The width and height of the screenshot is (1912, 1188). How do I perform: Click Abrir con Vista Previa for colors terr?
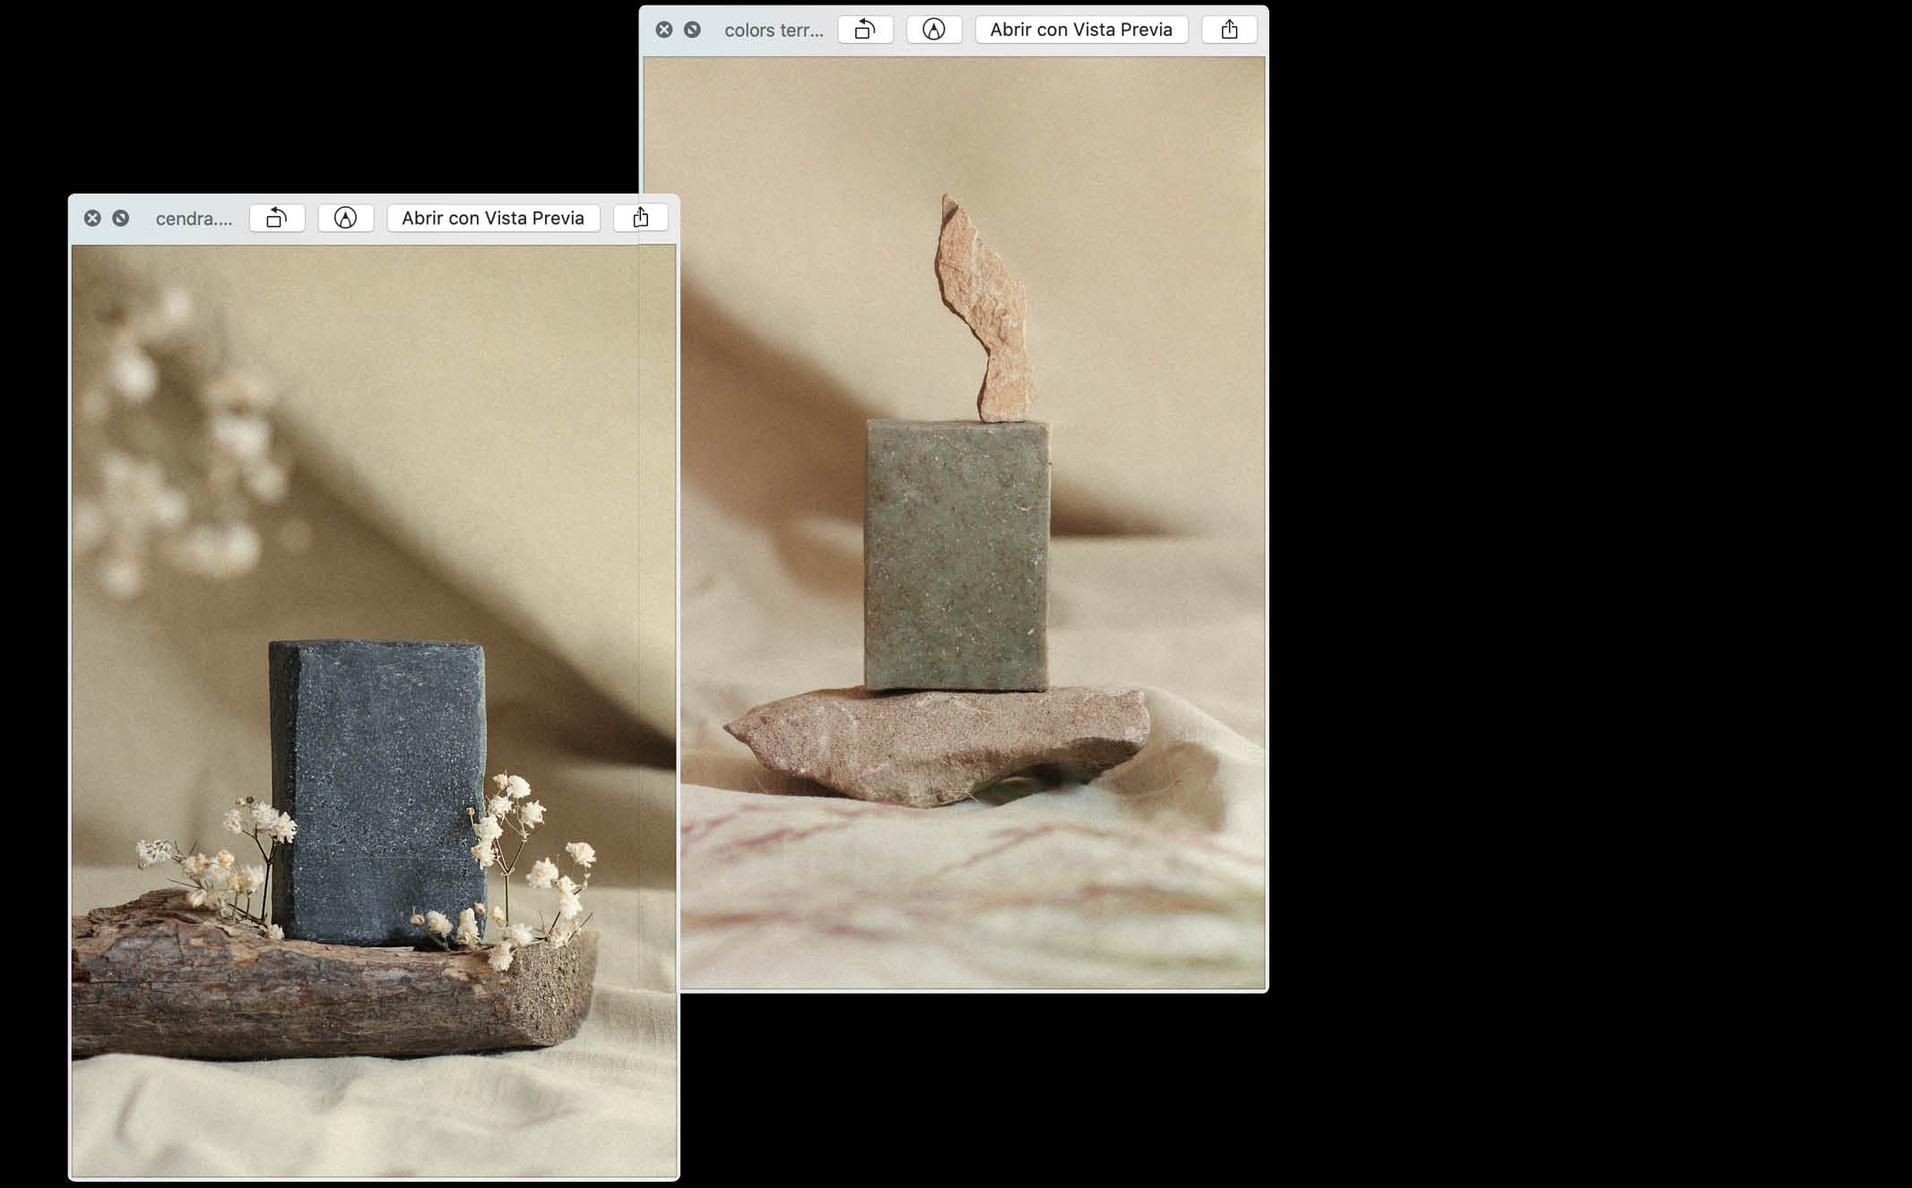click(x=1081, y=30)
